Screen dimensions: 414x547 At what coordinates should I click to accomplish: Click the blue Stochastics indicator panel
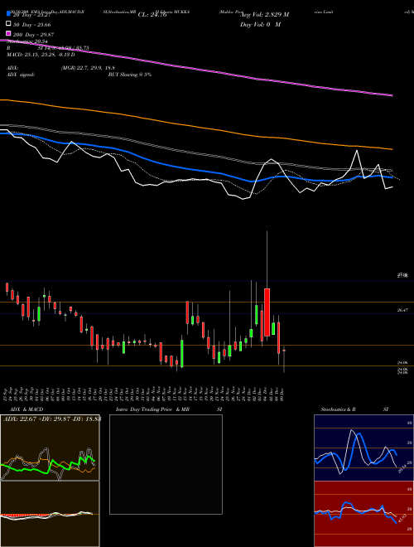point(363,448)
